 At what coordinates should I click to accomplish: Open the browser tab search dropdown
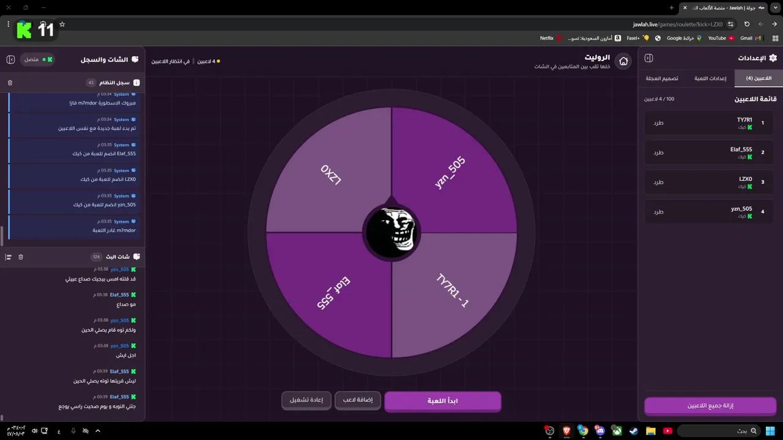point(774,8)
